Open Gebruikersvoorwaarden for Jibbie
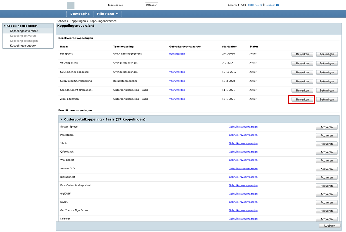This screenshot has width=346, height=232. [243, 143]
